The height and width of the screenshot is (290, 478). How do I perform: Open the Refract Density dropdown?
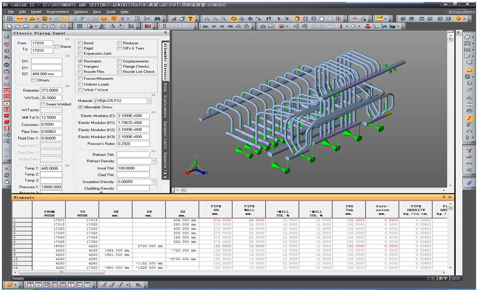153,162
